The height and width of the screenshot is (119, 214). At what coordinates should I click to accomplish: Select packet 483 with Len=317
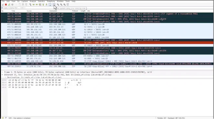coord(107,56)
